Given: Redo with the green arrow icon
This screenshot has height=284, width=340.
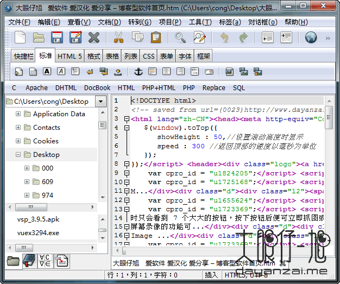Looking at the screenshot, I should [x=243, y=37].
